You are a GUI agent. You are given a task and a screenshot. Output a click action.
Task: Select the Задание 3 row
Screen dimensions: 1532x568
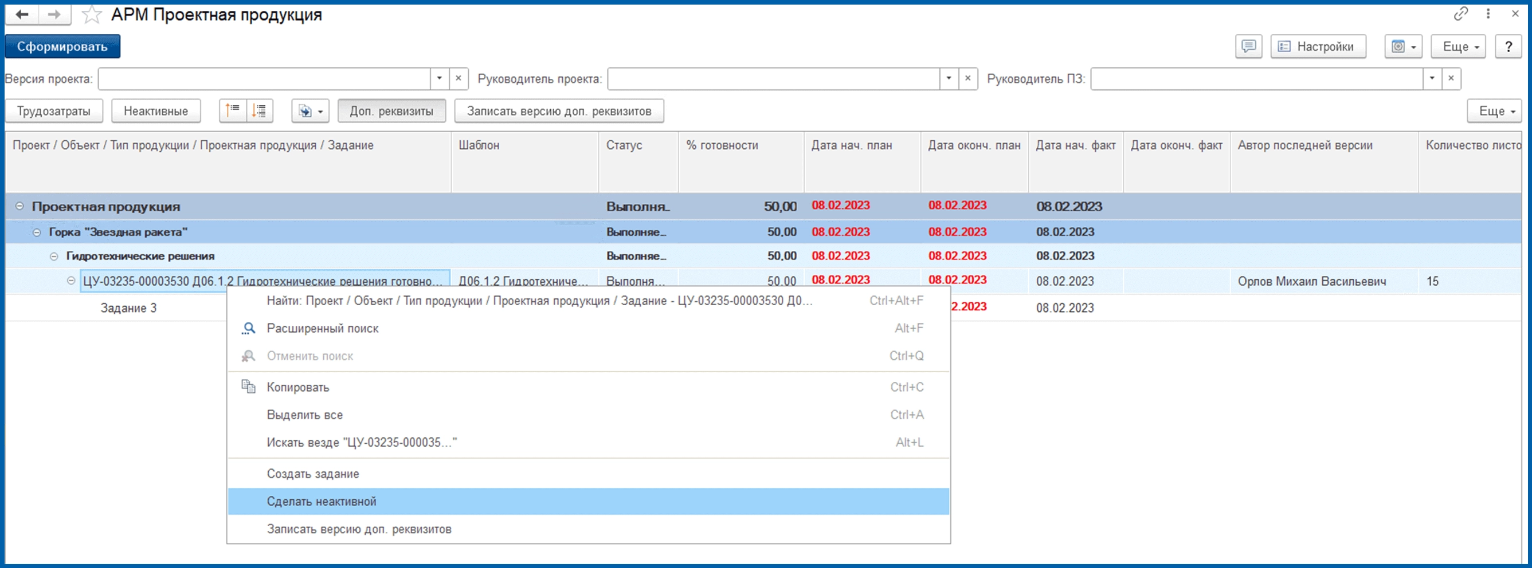pyautogui.click(x=128, y=308)
